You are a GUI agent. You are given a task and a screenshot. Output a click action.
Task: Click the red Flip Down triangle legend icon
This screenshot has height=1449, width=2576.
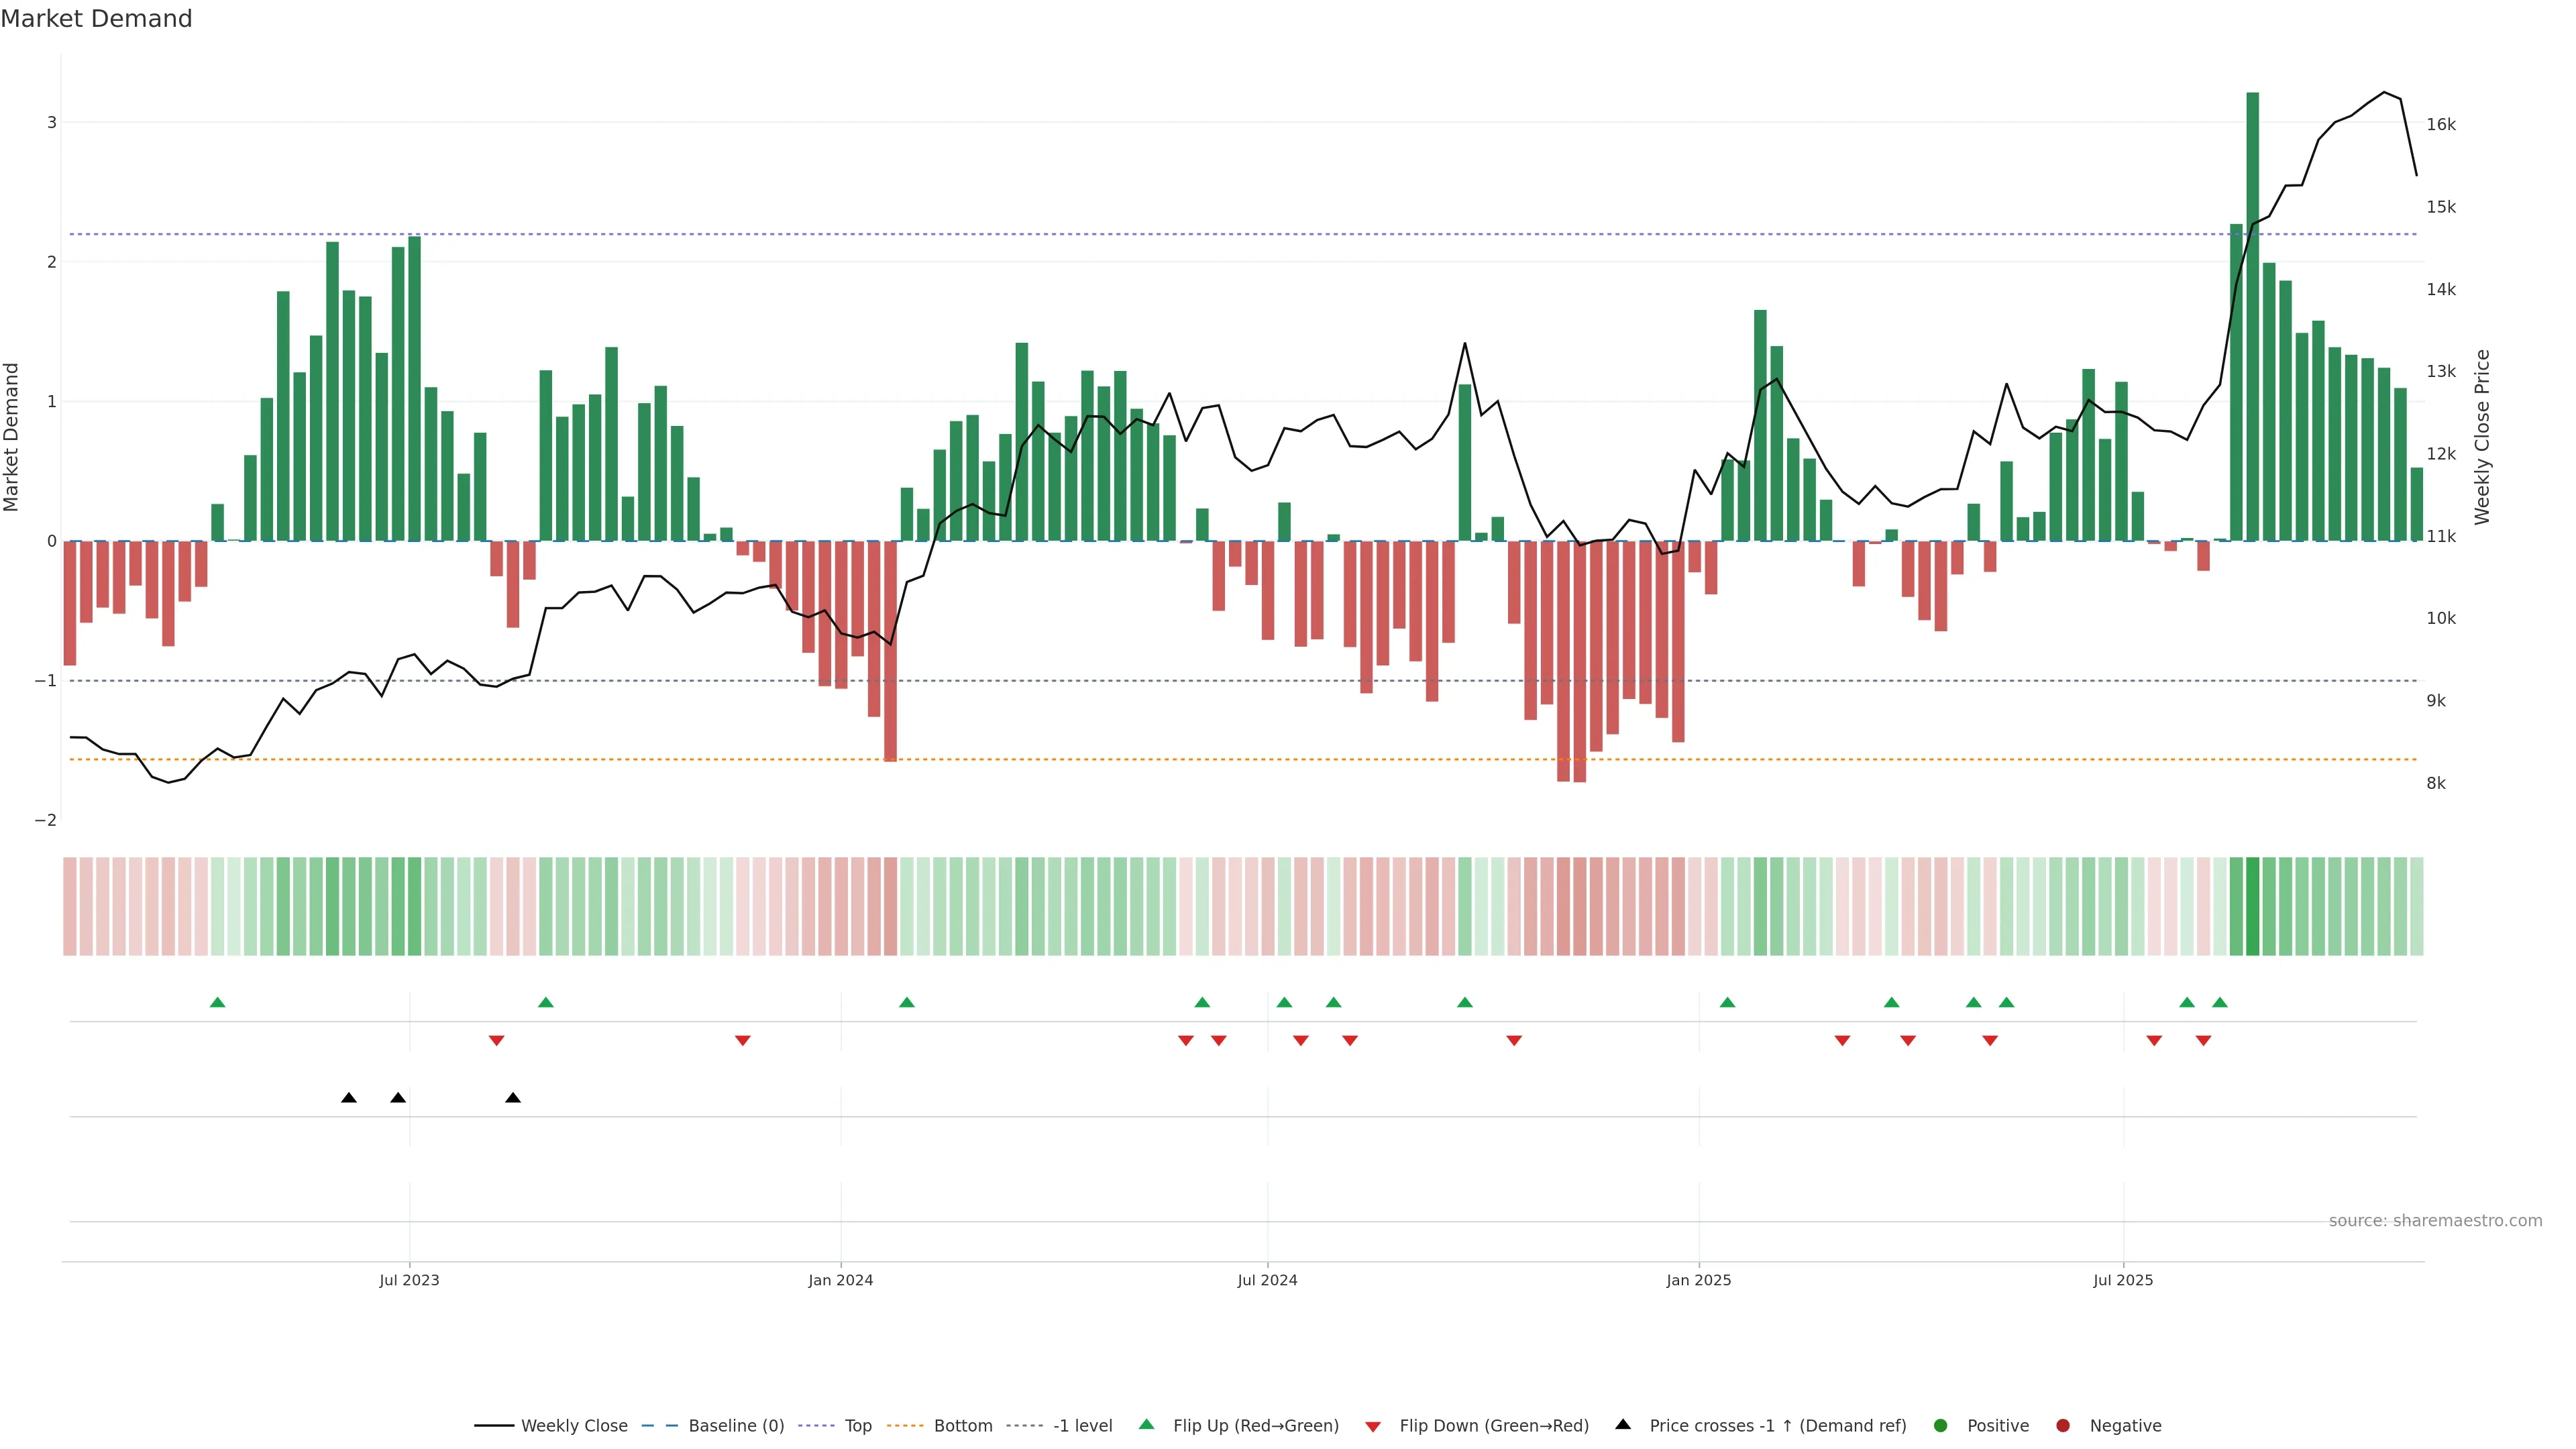coord(1373,1426)
